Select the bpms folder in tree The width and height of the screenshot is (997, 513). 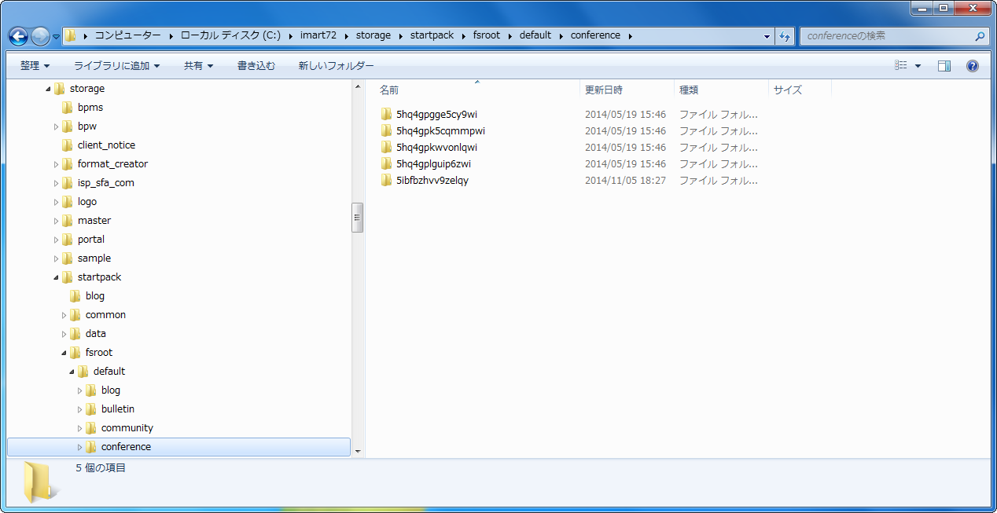[x=90, y=108]
